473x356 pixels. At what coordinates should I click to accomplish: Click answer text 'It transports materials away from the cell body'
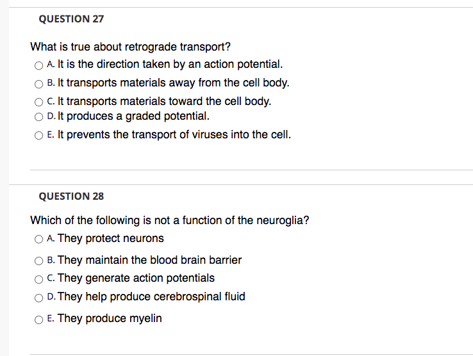point(174,83)
